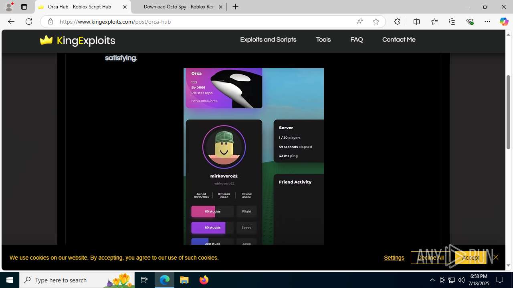Open the Contact Me page
The width and height of the screenshot is (513, 288).
[x=399, y=40]
